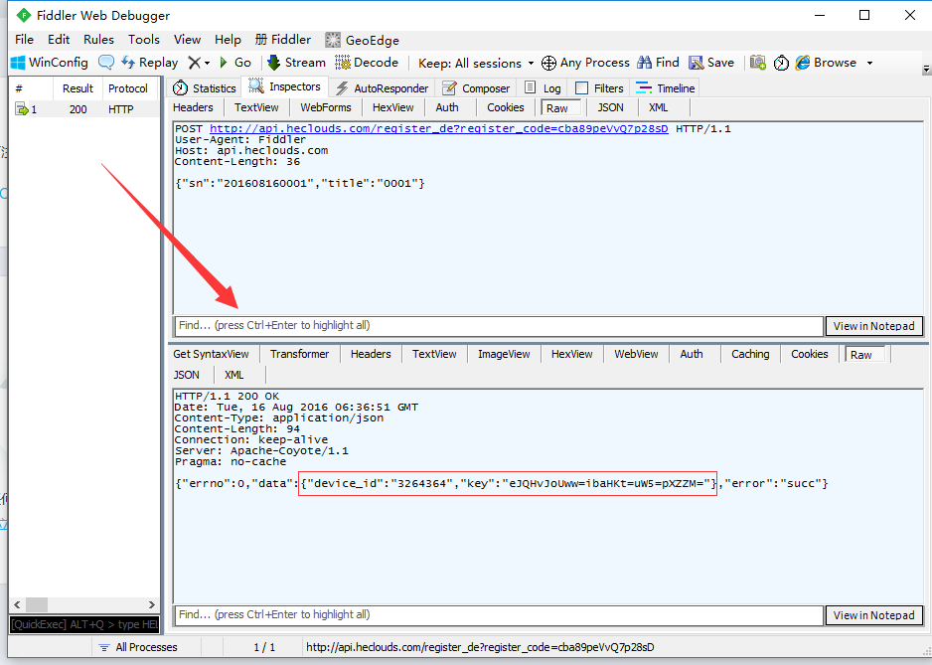Click the request Find input field
This screenshot has width=932, height=665.
point(499,325)
